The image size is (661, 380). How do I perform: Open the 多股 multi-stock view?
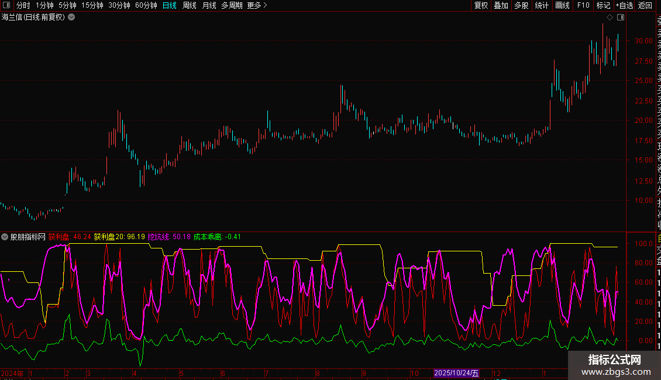pos(521,5)
